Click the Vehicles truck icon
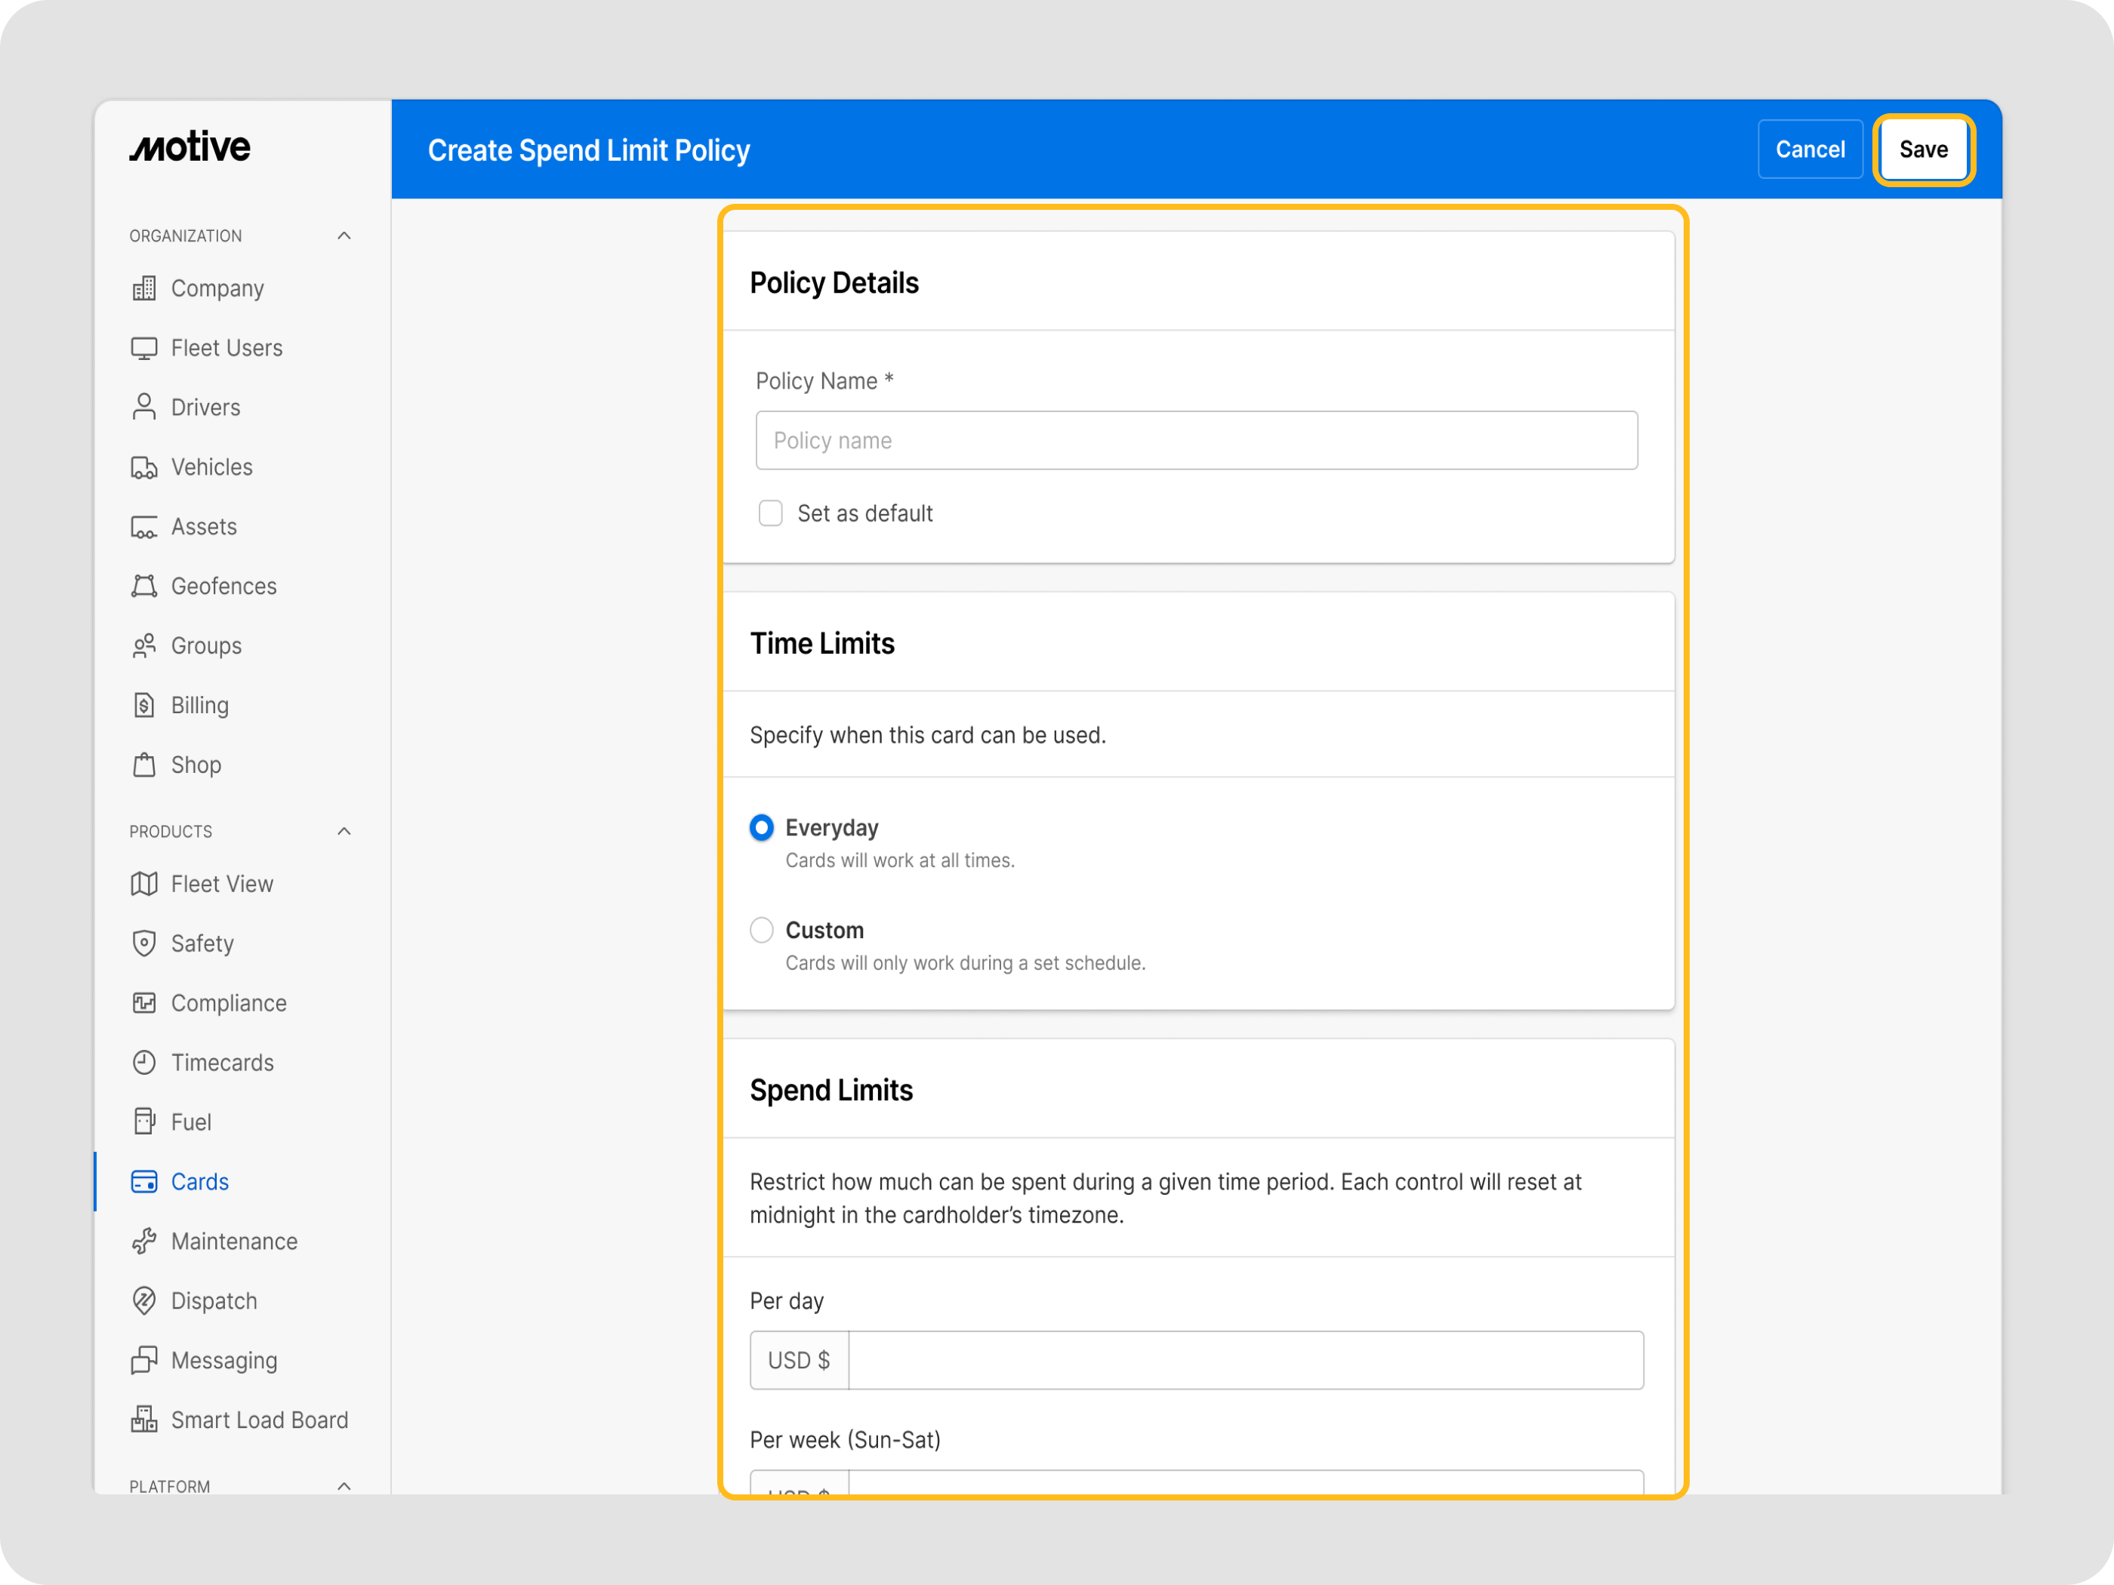The image size is (2114, 1585). point(143,467)
